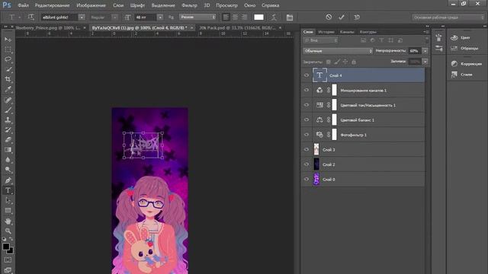Open the font size dropdown
This screenshot has height=274, width=488.
click(x=160, y=18)
